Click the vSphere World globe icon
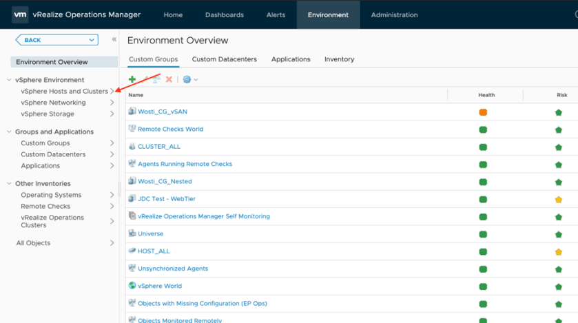This screenshot has width=578, height=323. (132, 286)
